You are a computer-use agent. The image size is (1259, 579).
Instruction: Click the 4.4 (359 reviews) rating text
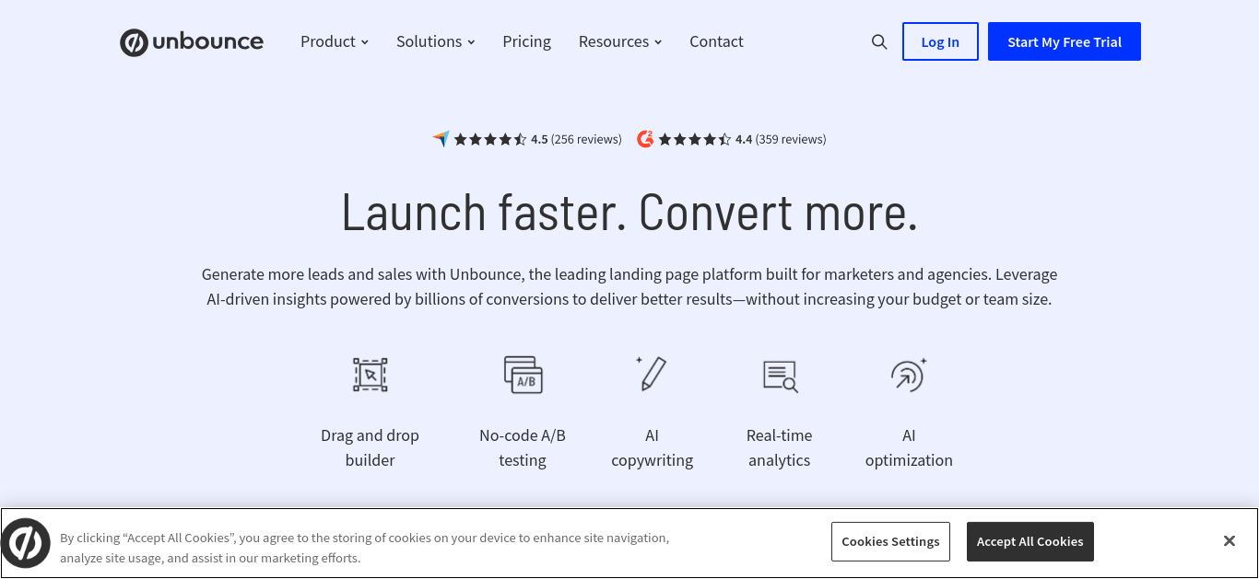[x=781, y=140]
